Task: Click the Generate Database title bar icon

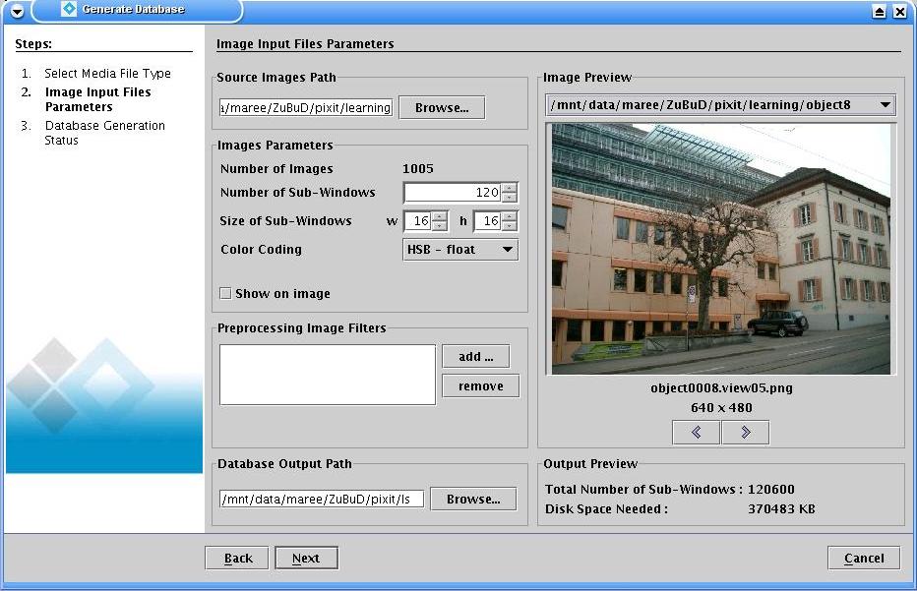Action: click(68, 10)
